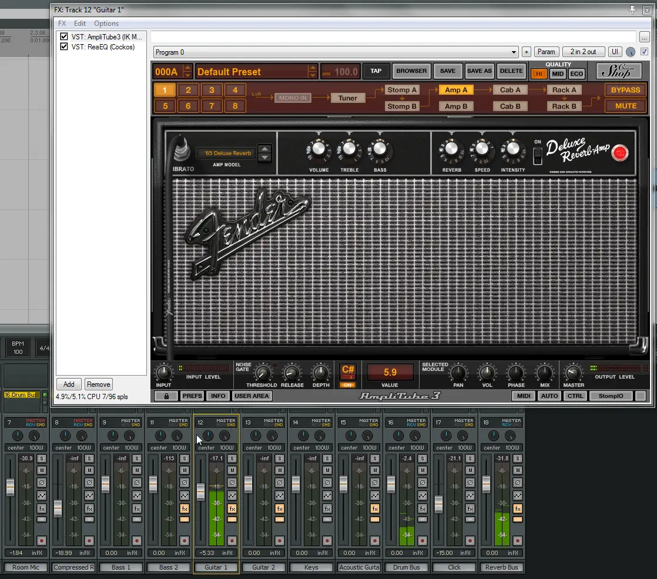The image size is (657, 579).
Task: Adjust the FX wet/dry mix knob
Action: coord(630,52)
